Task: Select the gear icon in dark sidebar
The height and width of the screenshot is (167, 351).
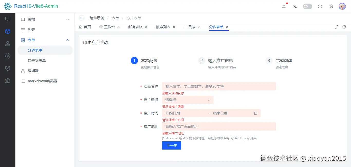Action: coord(8,56)
